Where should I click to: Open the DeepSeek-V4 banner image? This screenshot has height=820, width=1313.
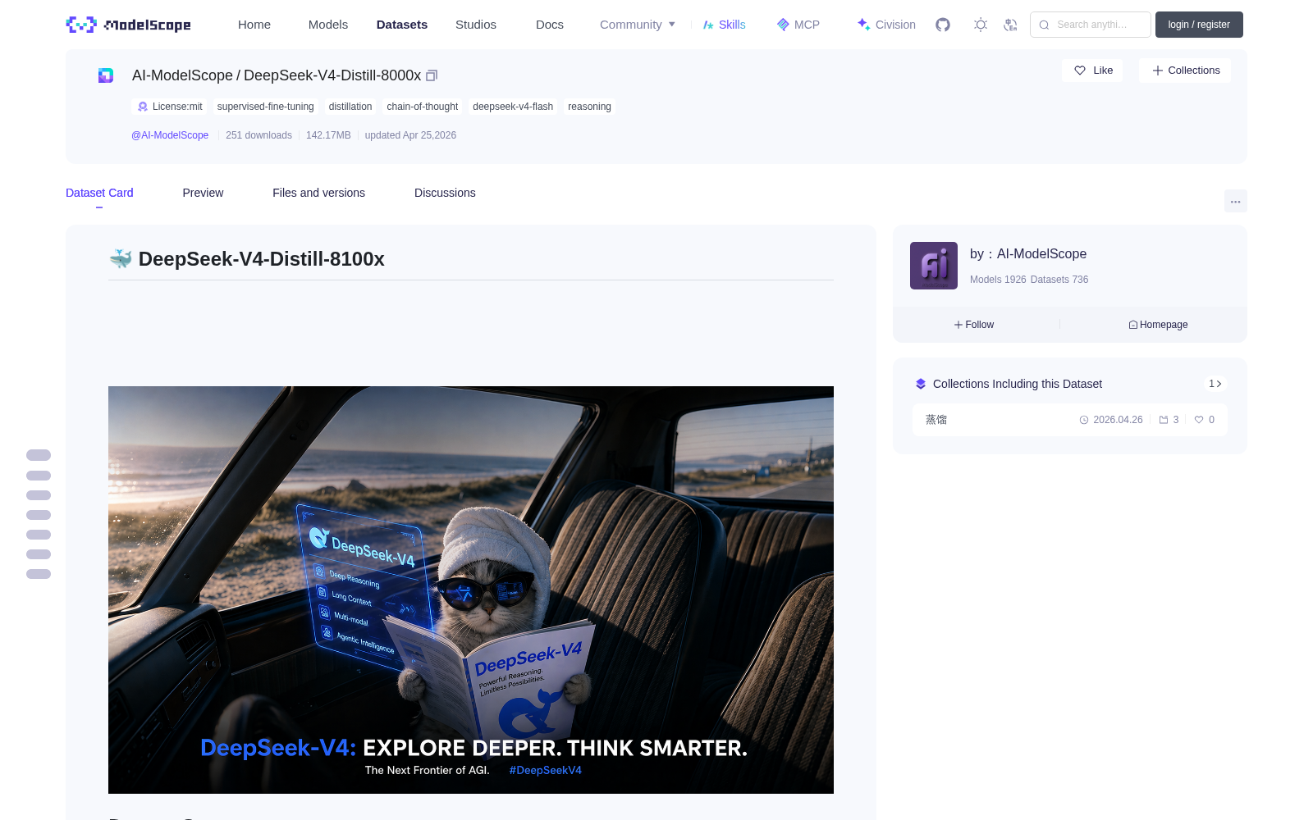[471, 590]
